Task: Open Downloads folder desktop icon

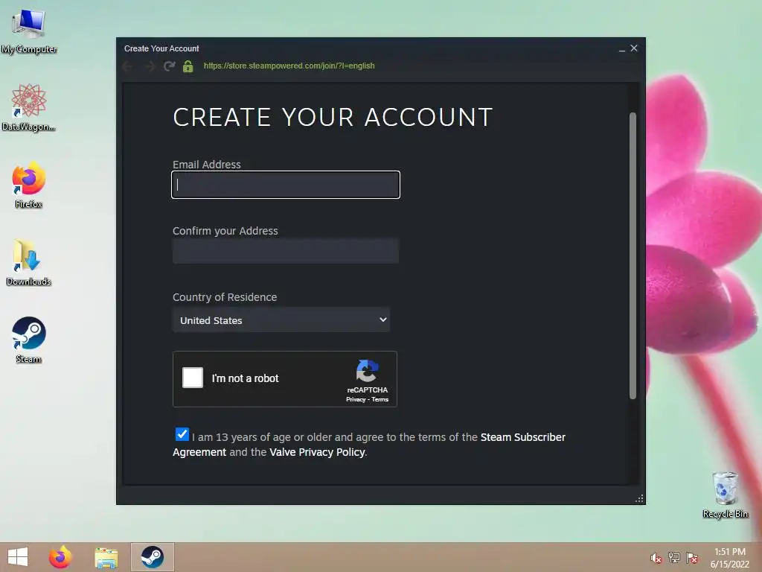Action: (x=29, y=263)
